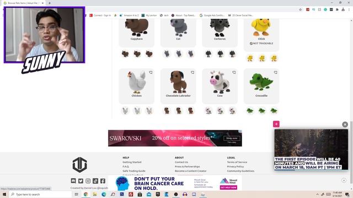Open the Connect - Sign In bookmark
This screenshot has height=198, width=353.
coord(100,15)
